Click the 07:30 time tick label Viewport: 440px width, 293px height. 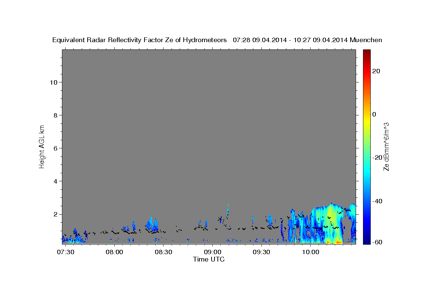(x=65, y=252)
